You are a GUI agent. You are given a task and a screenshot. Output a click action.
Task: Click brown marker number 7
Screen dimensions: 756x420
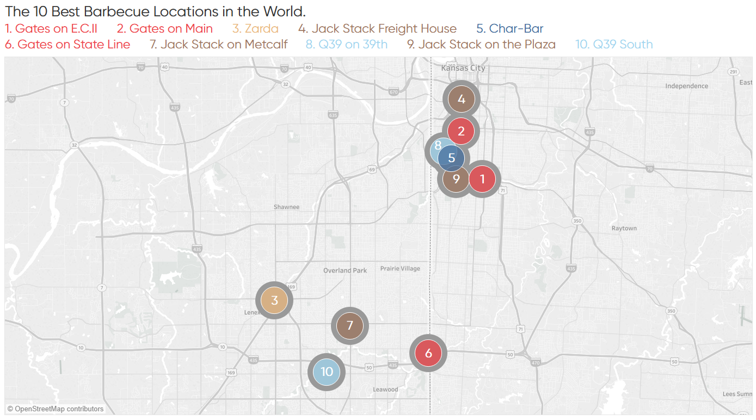pyautogui.click(x=350, y=326)
